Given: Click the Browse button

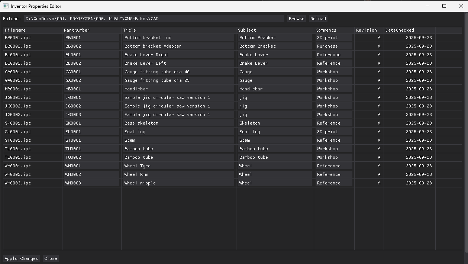Looking at the screenshot, I should [x=296, y=19].
